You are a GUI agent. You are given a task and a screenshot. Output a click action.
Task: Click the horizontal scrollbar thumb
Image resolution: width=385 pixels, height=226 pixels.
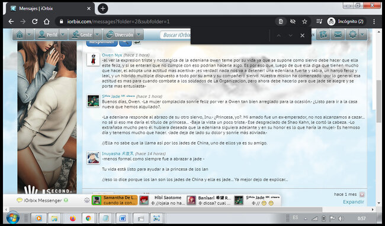point(166,209)
